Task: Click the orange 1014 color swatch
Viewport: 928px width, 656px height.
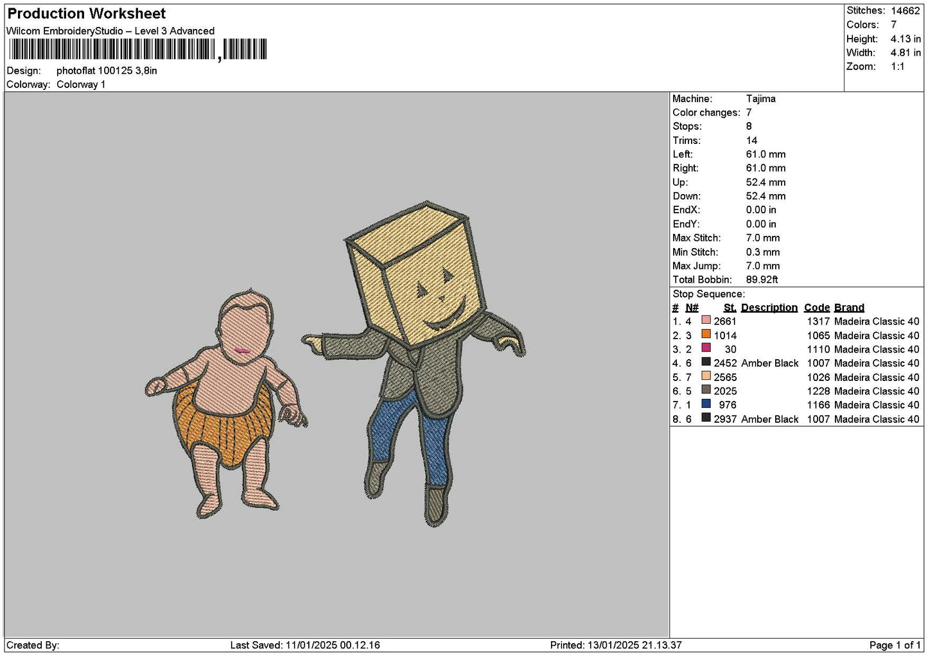Action: pyautogui.click(x=706, y=334)
